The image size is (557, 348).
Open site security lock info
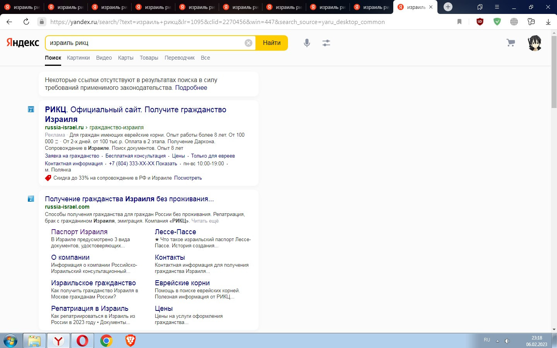tap(42, 22)
